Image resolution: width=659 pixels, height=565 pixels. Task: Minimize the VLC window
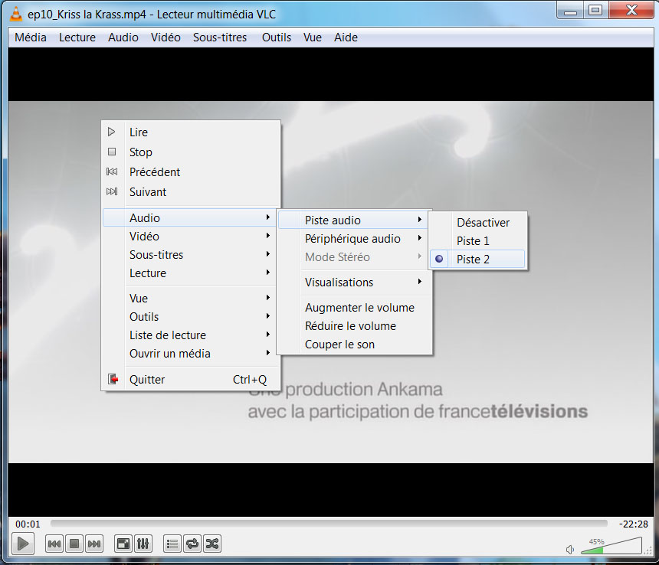click(570, 11)
